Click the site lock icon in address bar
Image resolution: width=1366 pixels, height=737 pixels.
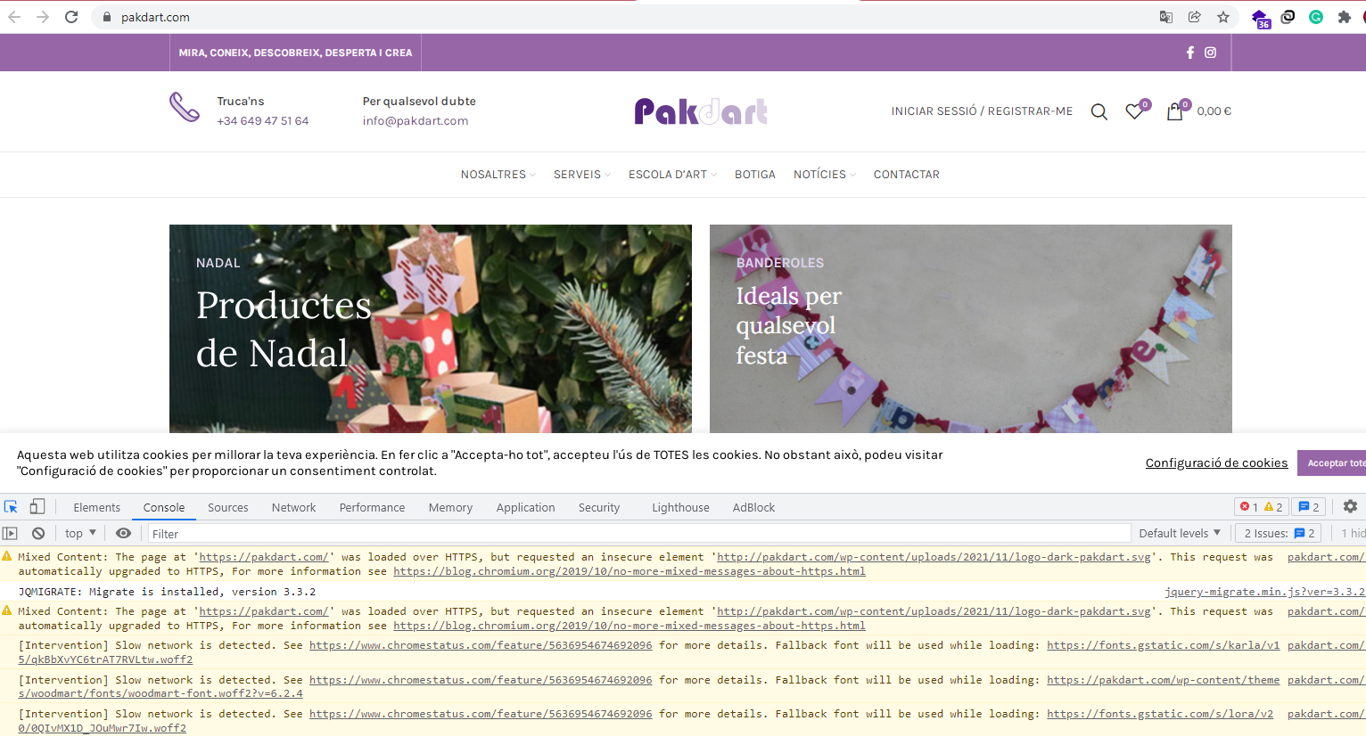(107, 17)
